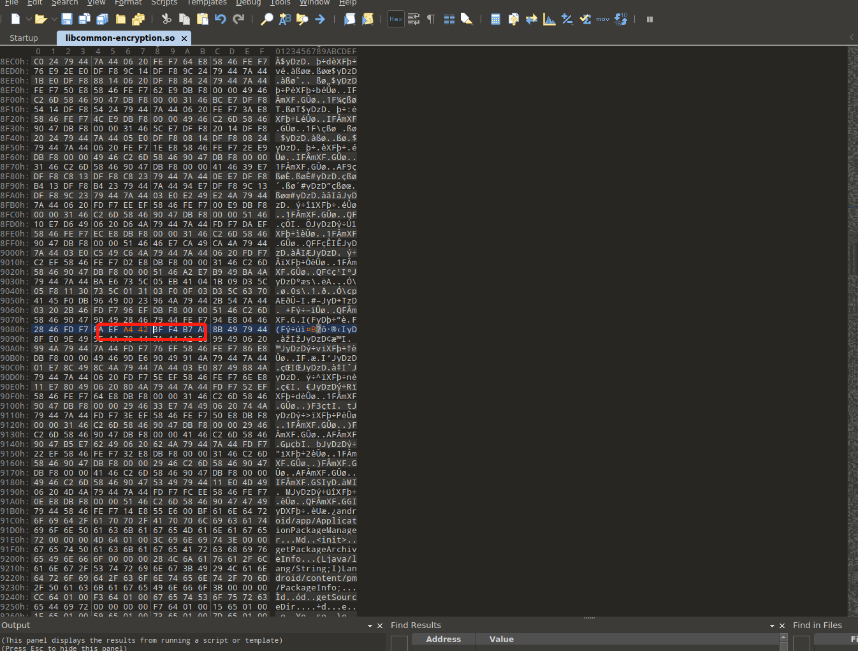Screen dimensions: 858x651
Task: Click the Close File folder icon
Action: pos(120,19)
